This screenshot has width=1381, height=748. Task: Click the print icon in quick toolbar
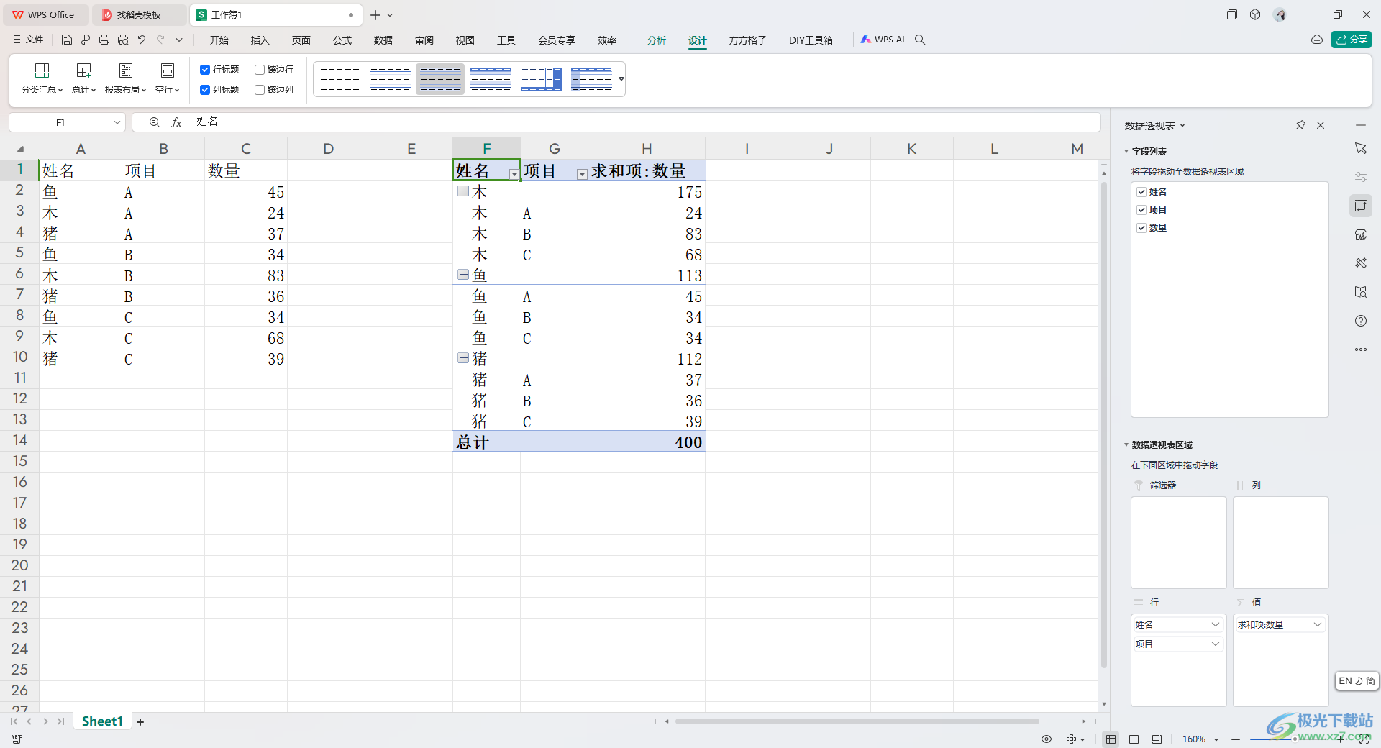[x=104, y=40]
